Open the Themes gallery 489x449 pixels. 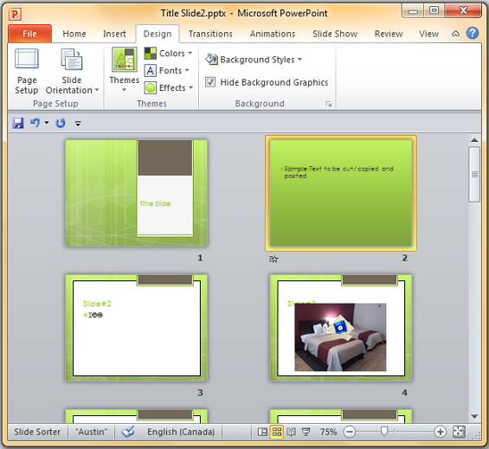[x=125, y=70]
